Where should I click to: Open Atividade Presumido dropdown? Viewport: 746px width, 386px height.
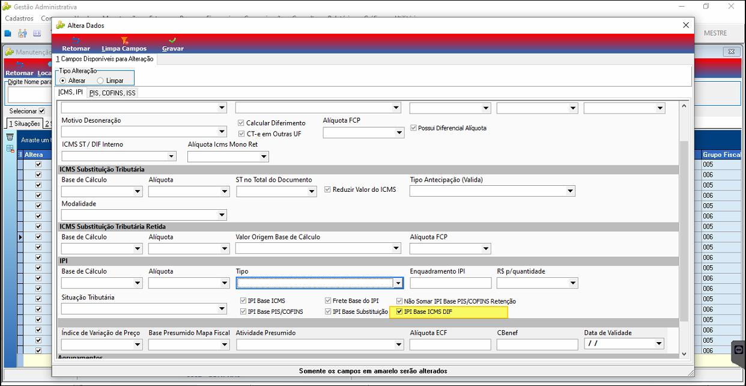pyautogui.click(x=399, y=345)
